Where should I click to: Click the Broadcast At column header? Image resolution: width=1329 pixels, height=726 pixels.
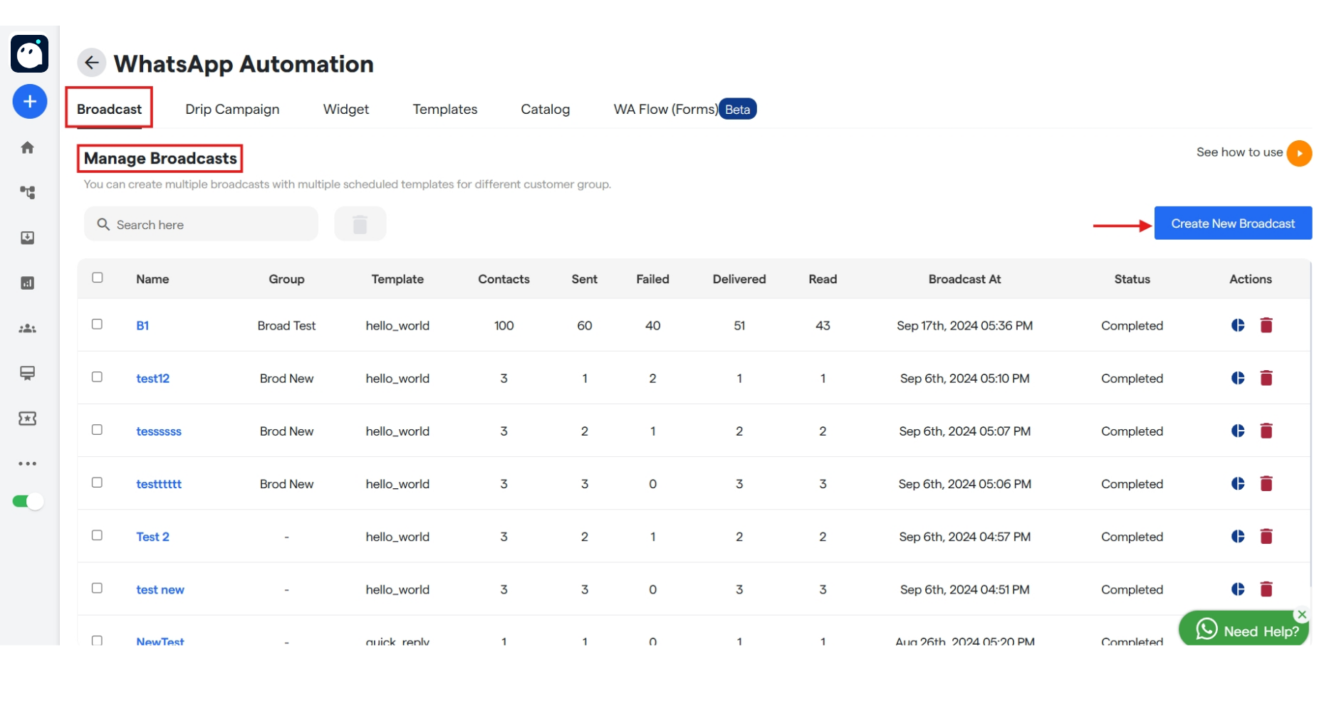(x=964, y=279)
